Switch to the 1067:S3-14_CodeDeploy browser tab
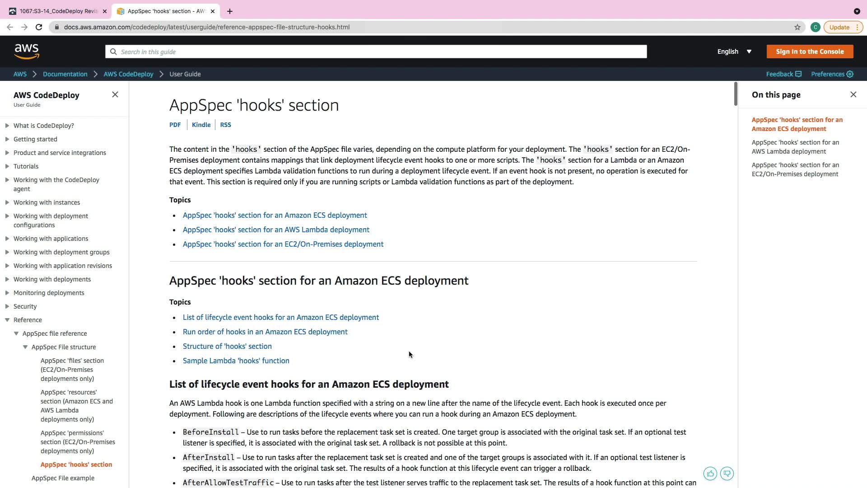This screenshot has height=488, width=867. point(59,11)
